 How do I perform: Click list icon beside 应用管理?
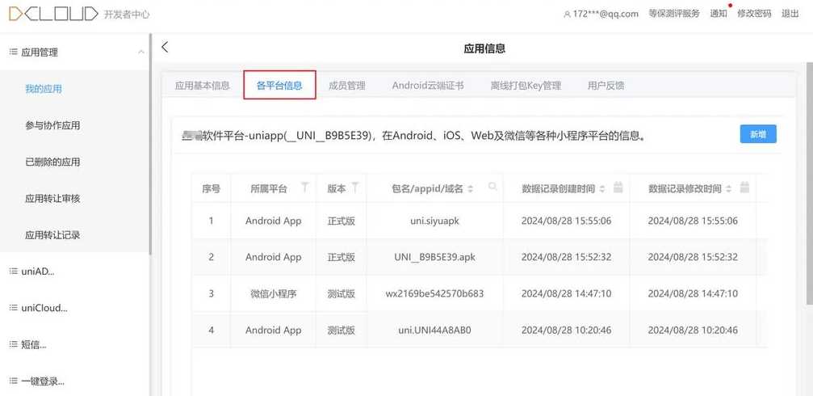pos(14,52)
